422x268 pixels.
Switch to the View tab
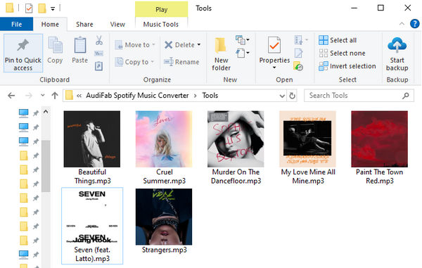117,24
